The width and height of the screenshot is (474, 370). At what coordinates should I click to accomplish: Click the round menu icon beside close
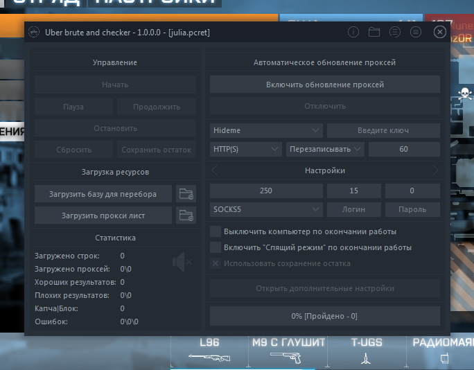click(x=416, y=32)
